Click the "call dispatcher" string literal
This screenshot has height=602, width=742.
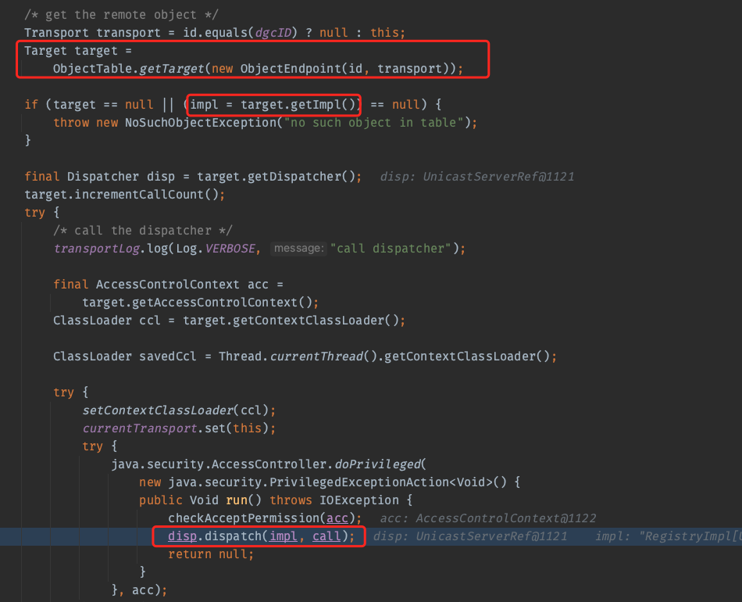393,249
